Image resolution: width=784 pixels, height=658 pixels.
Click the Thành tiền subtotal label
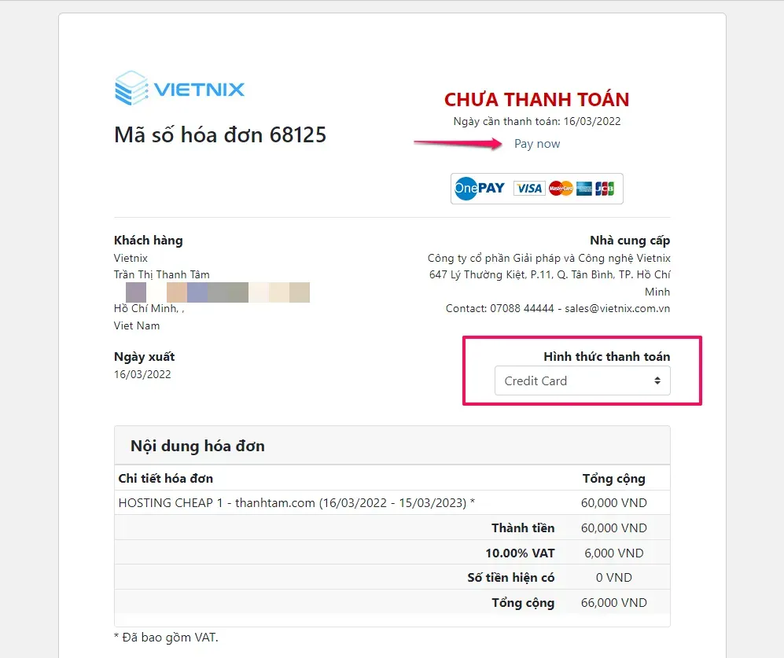click(523, 528)
